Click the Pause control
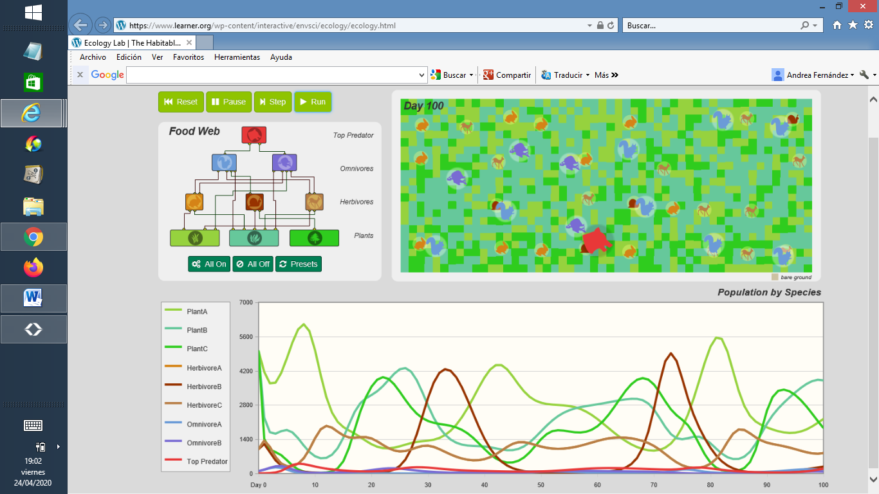 [x=228, y=102]
